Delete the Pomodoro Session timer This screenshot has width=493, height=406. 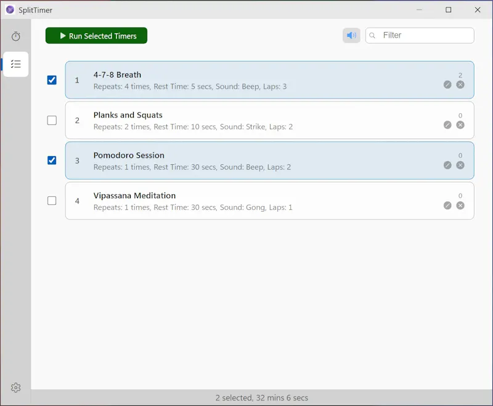(460, 165)
